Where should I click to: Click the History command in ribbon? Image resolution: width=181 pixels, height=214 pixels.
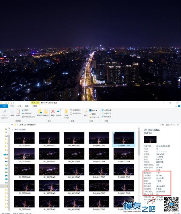pyautogui.click(x=94, y=117)
